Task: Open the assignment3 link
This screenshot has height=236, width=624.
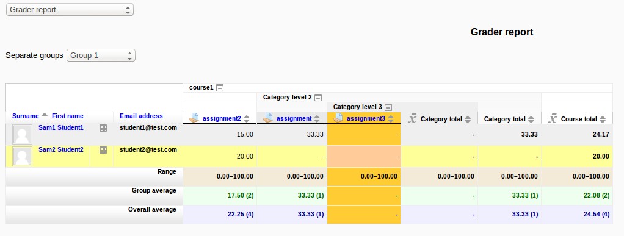Action: tap(366, 118)
